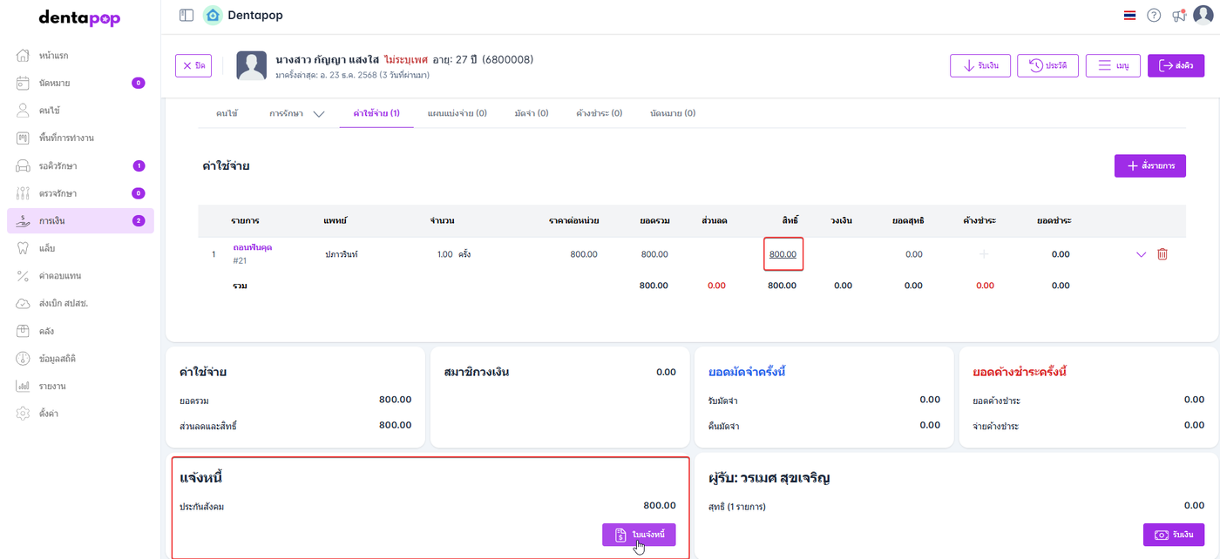Click the ถอนฟันคุด item link
The height and width of the screenshot is (559, 1220).
tap(253, 247)
